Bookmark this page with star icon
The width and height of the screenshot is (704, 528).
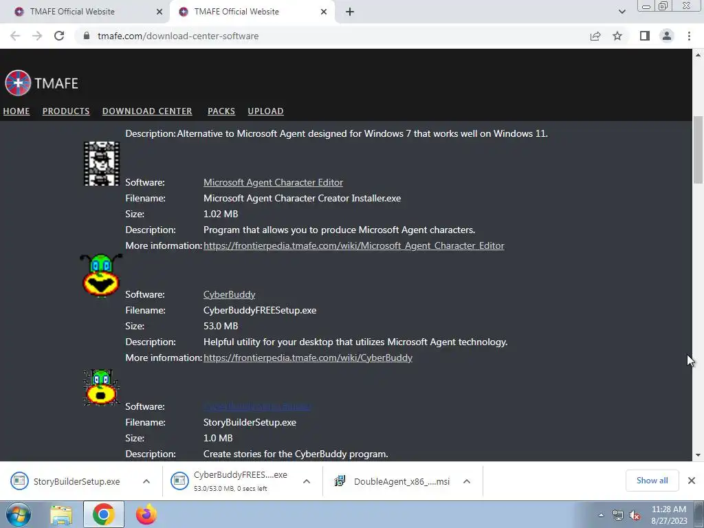coord(617,36)
